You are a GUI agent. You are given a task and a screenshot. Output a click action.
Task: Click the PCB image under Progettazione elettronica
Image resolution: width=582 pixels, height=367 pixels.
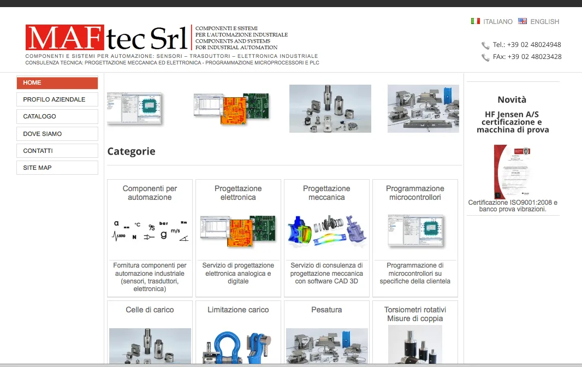(238, 231)
